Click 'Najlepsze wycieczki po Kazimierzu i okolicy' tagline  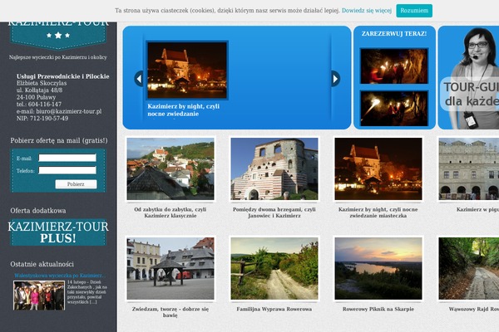[58, 57]
